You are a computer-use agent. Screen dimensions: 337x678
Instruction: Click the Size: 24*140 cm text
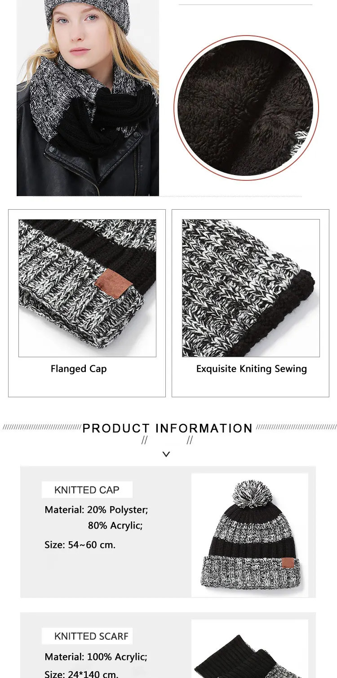coord(81,674)
